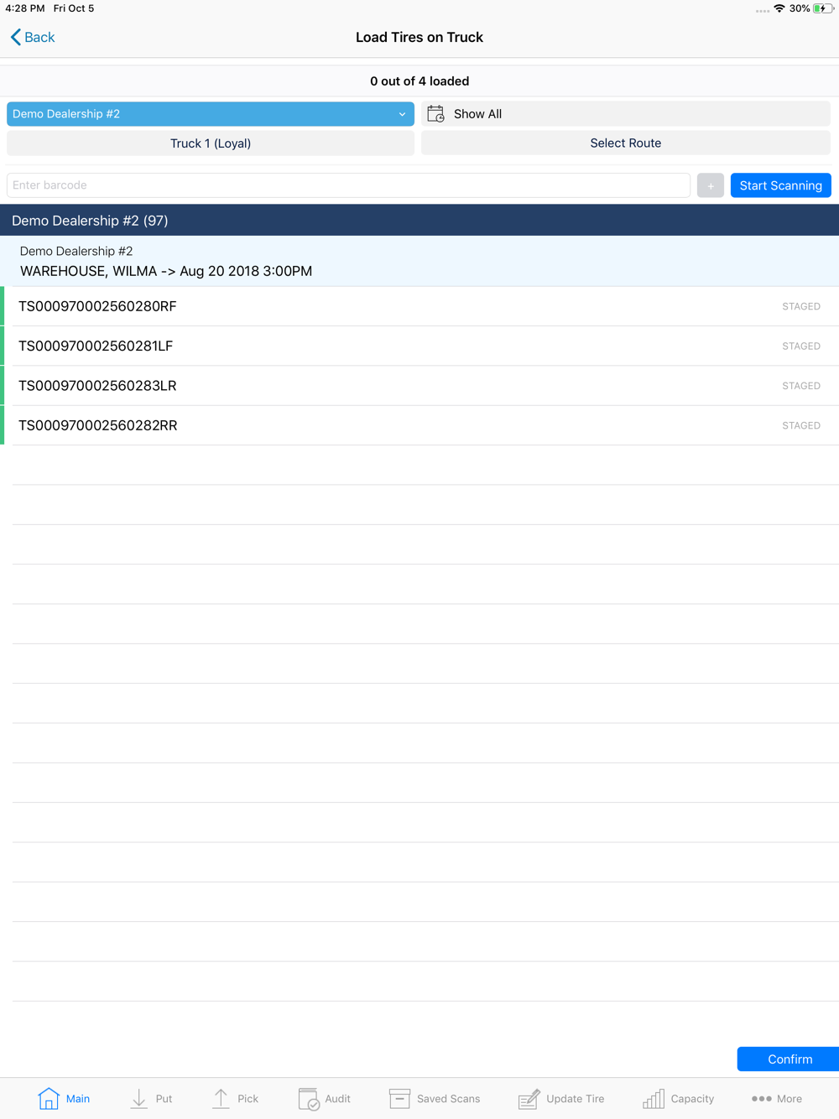This screenshot has height=1119, width=839.
Task: Select tire TS000970002560280RF
Action: (x=419, y=306)
